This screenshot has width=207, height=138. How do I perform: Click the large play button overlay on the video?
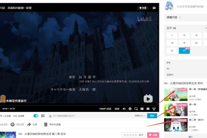point(148,99)
